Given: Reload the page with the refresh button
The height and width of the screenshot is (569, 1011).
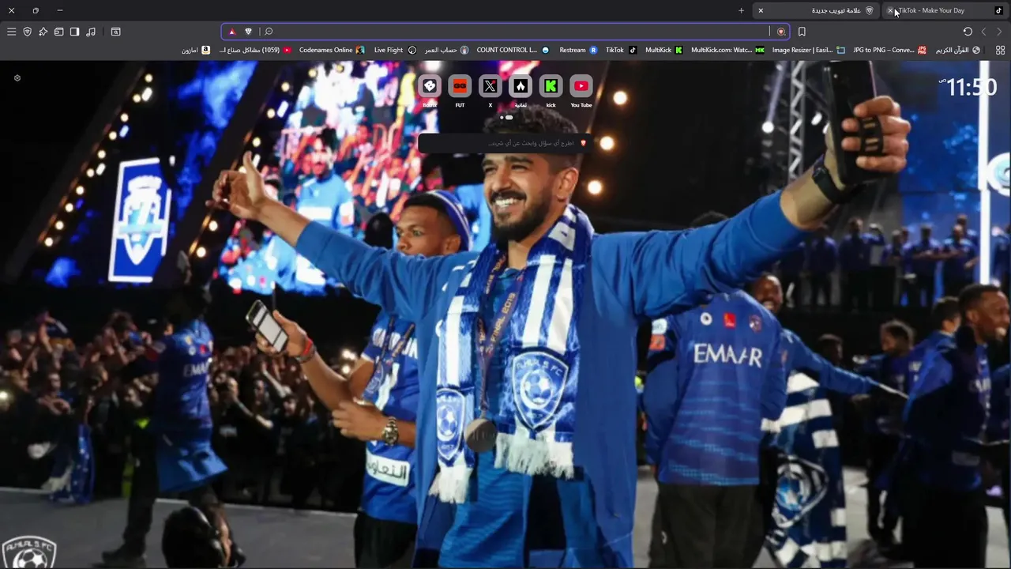Looking at the screenshot, I should click(968, 32).
